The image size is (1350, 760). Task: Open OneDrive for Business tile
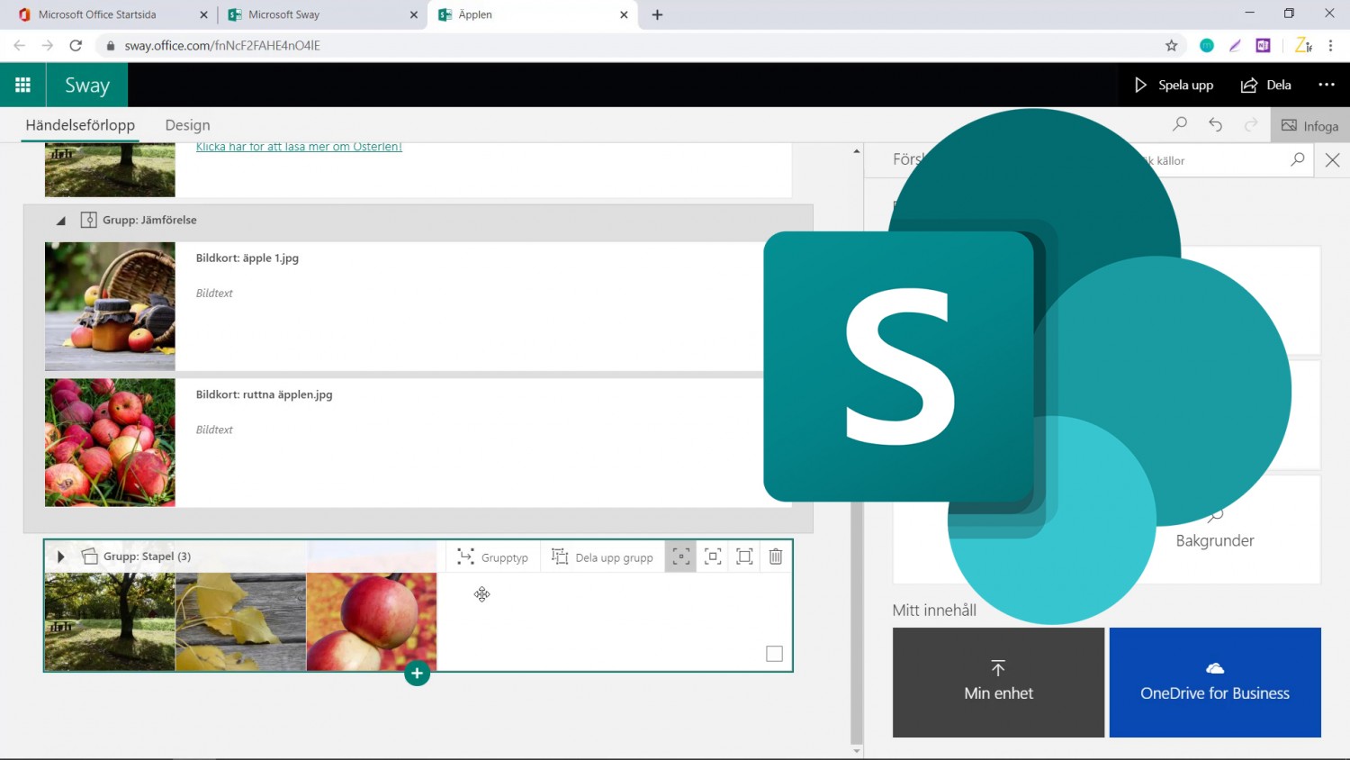pos(1215,683)
